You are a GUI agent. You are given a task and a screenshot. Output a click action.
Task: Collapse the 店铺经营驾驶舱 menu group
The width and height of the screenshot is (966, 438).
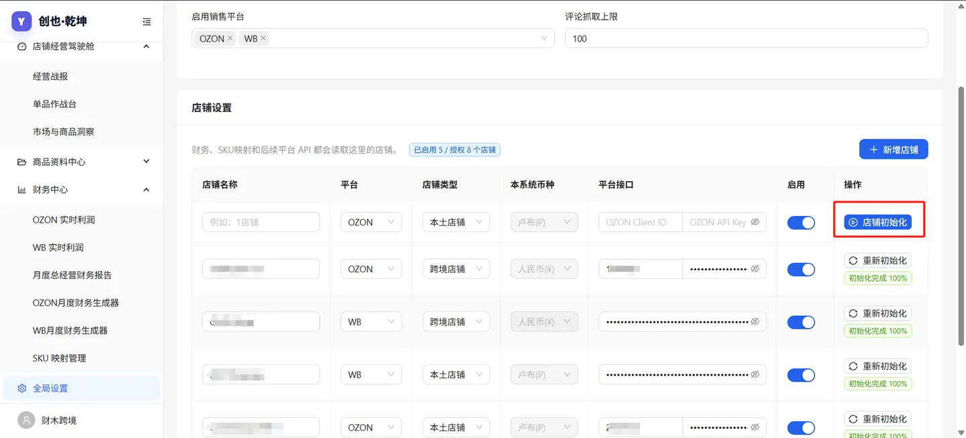(146, 46)
